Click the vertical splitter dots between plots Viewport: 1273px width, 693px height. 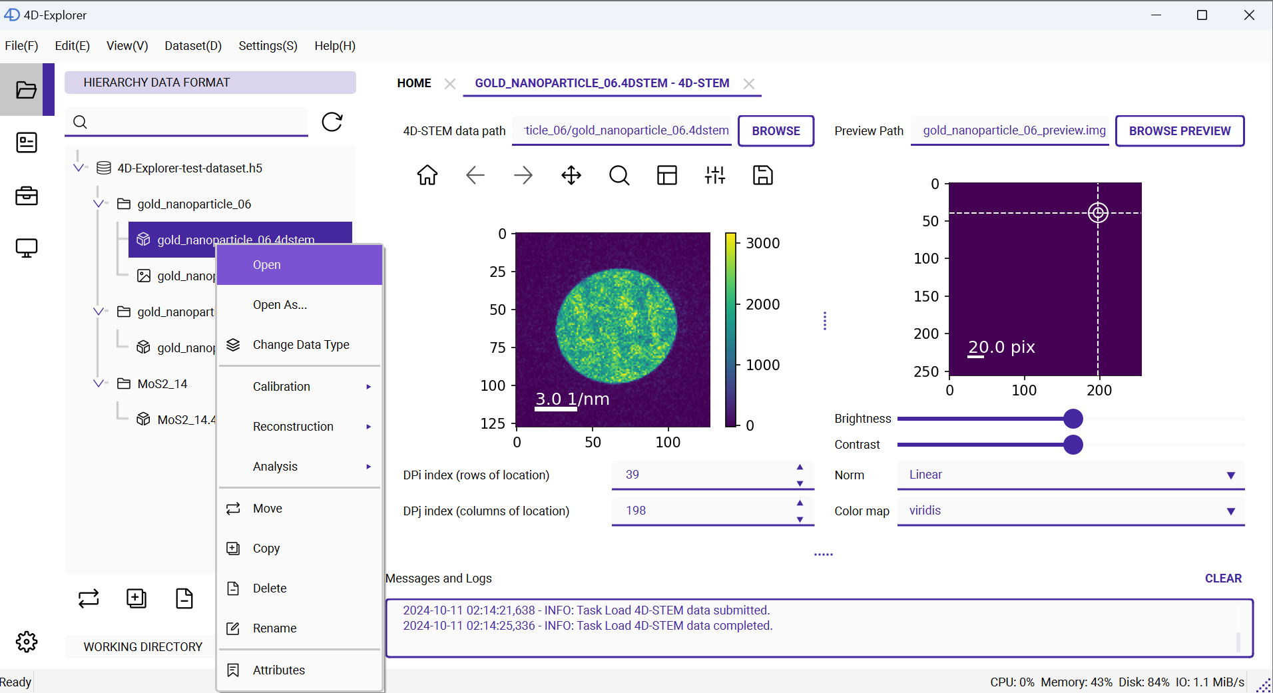(824, 321)
